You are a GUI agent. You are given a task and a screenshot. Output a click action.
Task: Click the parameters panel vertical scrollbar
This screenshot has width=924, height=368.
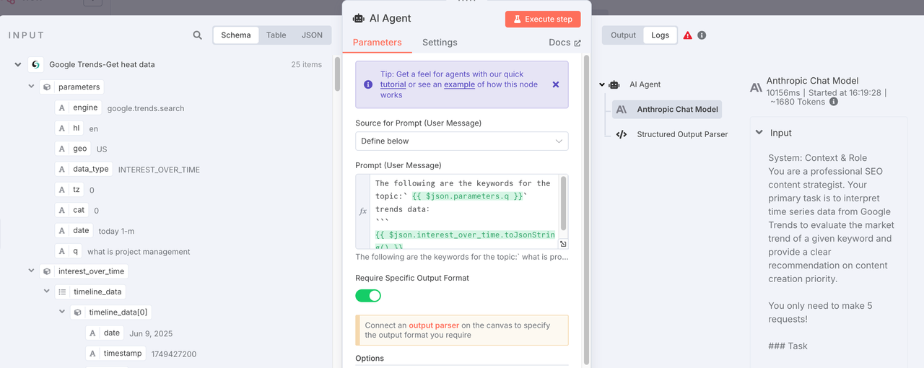pyautogui.click(x=586, y=209)
